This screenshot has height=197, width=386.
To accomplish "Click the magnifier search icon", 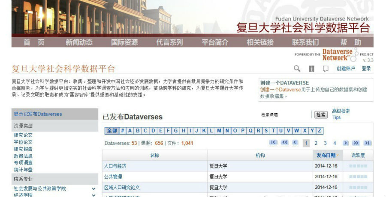I will 297,69.
